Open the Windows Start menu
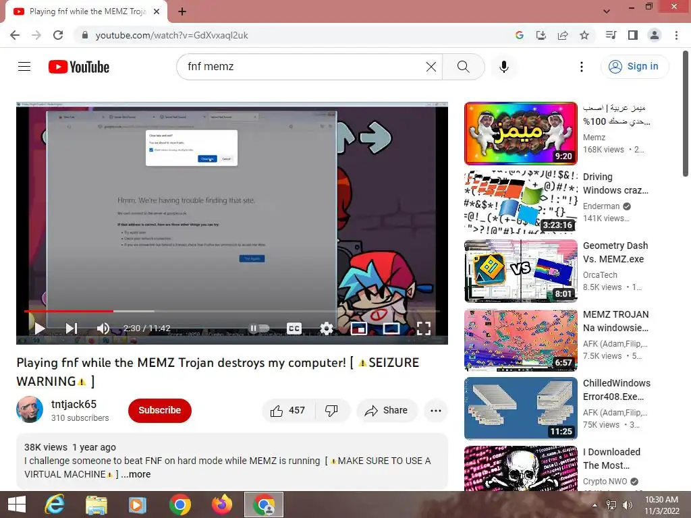This screenshot has width=691, height=518. [x=17, y=505]
